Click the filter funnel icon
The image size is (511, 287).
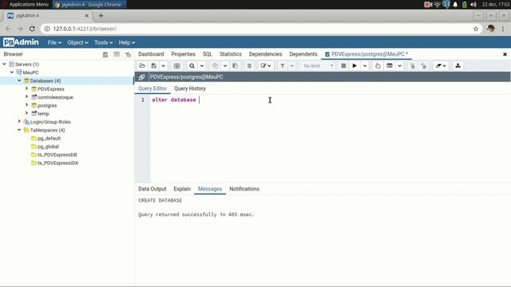283,65
